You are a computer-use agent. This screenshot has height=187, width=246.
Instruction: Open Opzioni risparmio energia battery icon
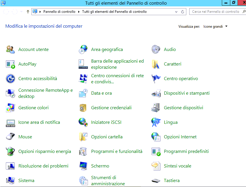click(10, 151)
